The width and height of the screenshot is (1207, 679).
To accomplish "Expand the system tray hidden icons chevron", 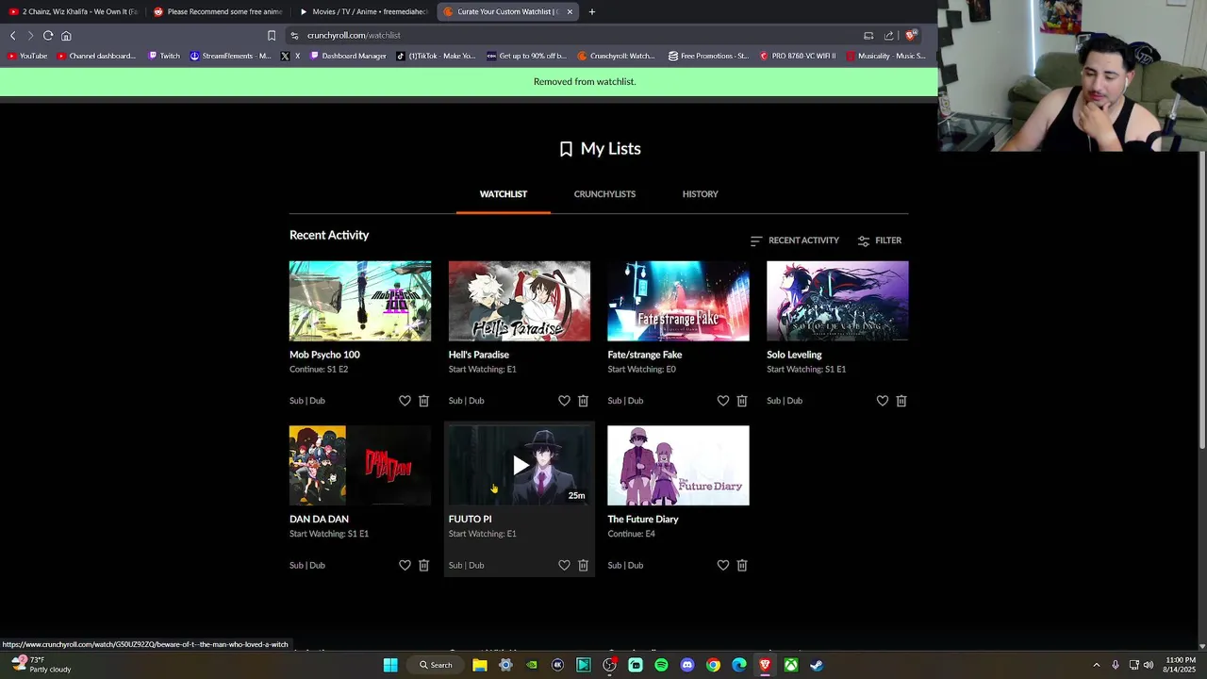I will coord(1096,665).
